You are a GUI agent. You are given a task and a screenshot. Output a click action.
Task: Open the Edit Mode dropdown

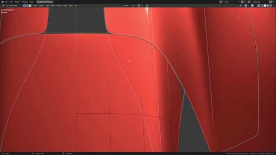coord(14,6)
